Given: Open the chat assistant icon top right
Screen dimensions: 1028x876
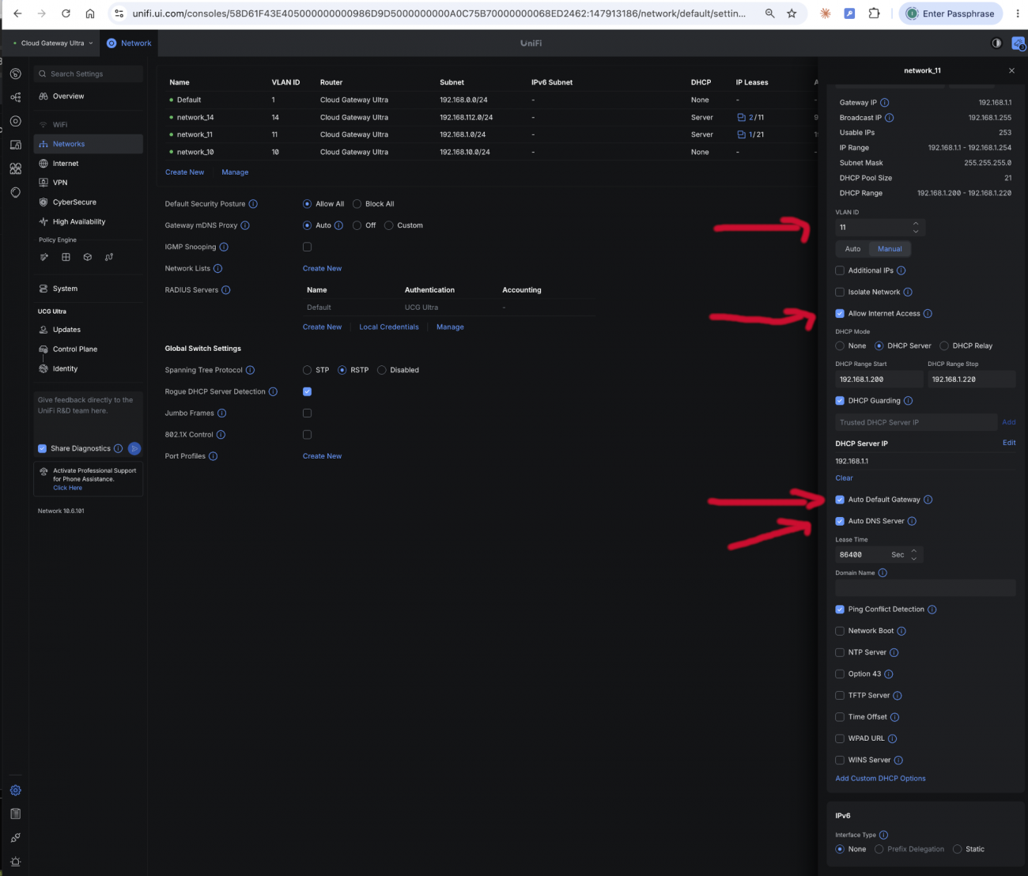Looking at the screenshot, I should pyautogui.click(x=1019, y=43).
